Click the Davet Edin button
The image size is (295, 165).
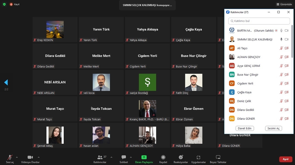pos(245,128)
